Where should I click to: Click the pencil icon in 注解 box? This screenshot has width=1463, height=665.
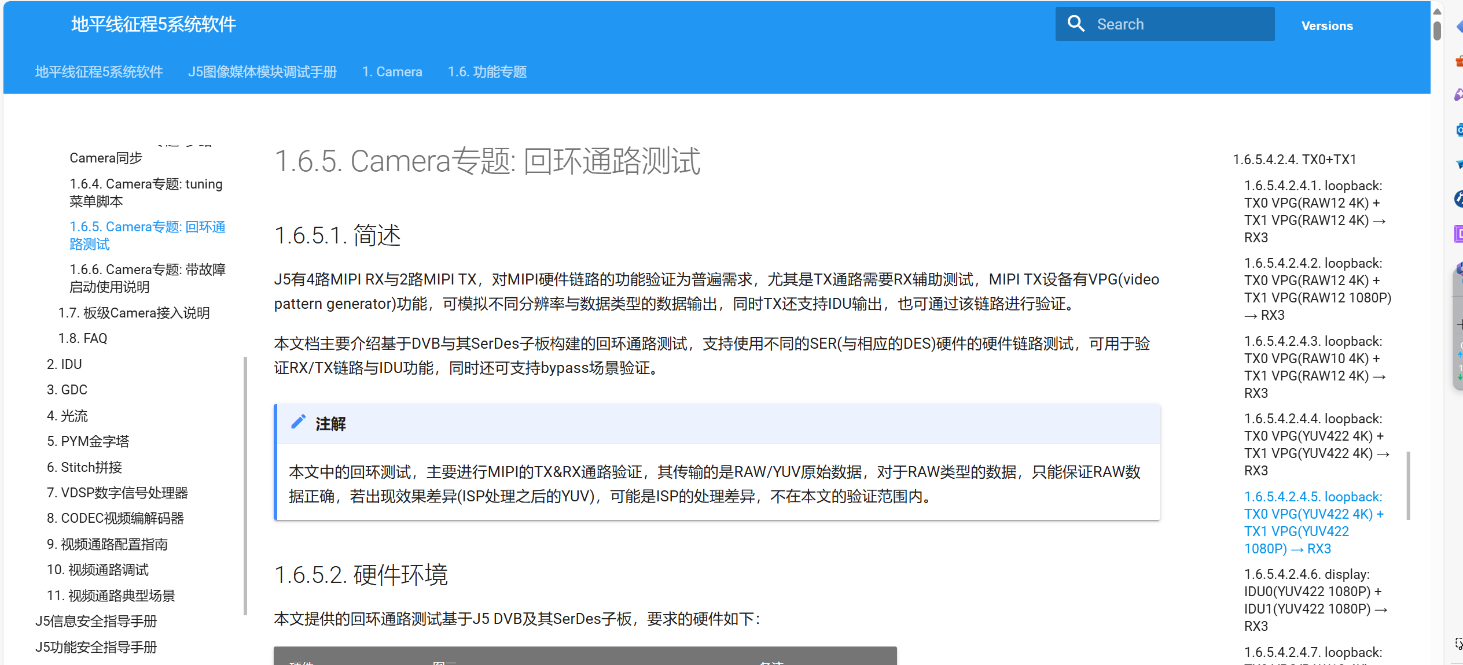tap(298, 422)
